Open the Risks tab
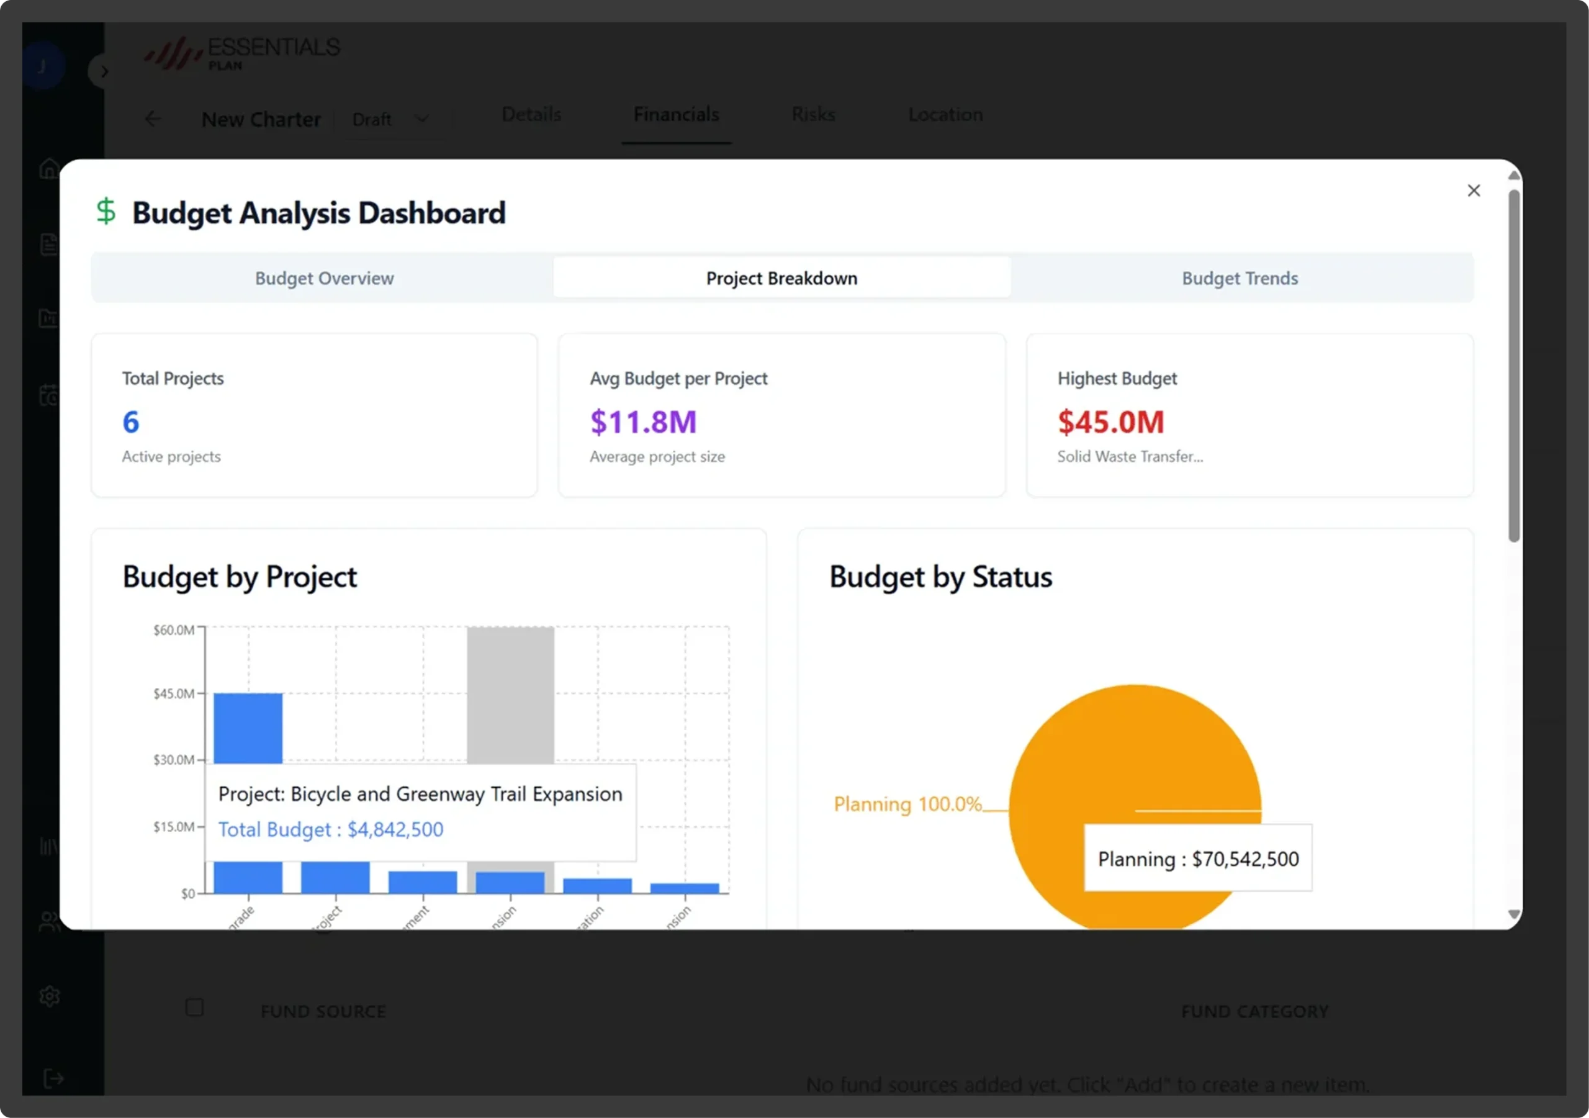1589x1118 pixels. tap(813, 114)
